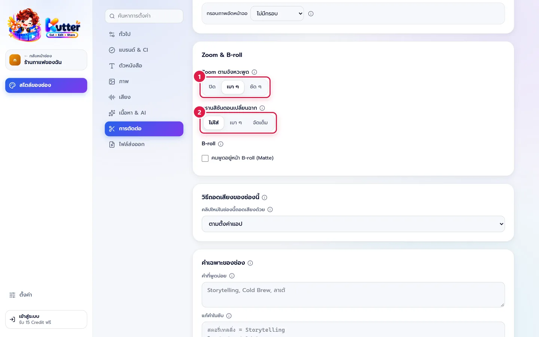Click the คำที่พูดบ่อย text area
The image size is (539, 337).
pyautogui.click(x=353, y=295)
